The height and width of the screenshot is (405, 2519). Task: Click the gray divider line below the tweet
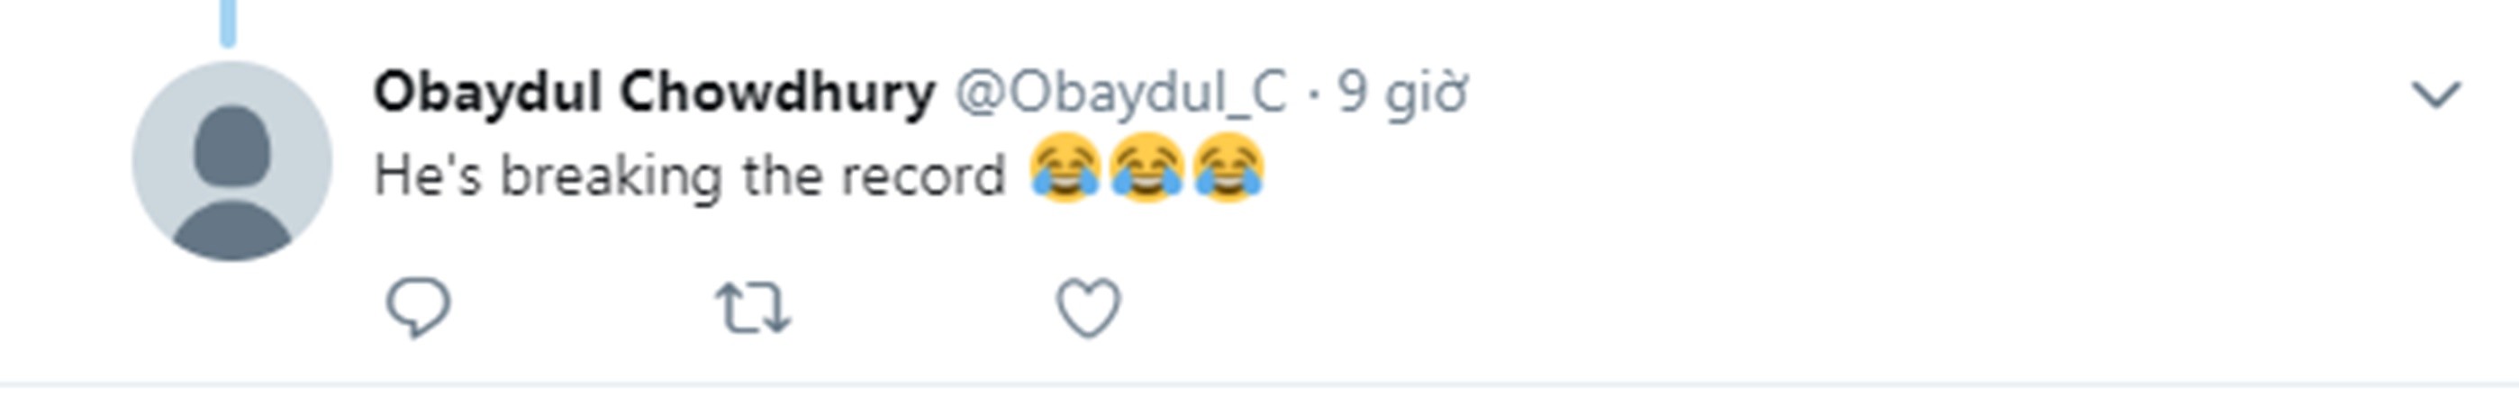point(1259,383)
